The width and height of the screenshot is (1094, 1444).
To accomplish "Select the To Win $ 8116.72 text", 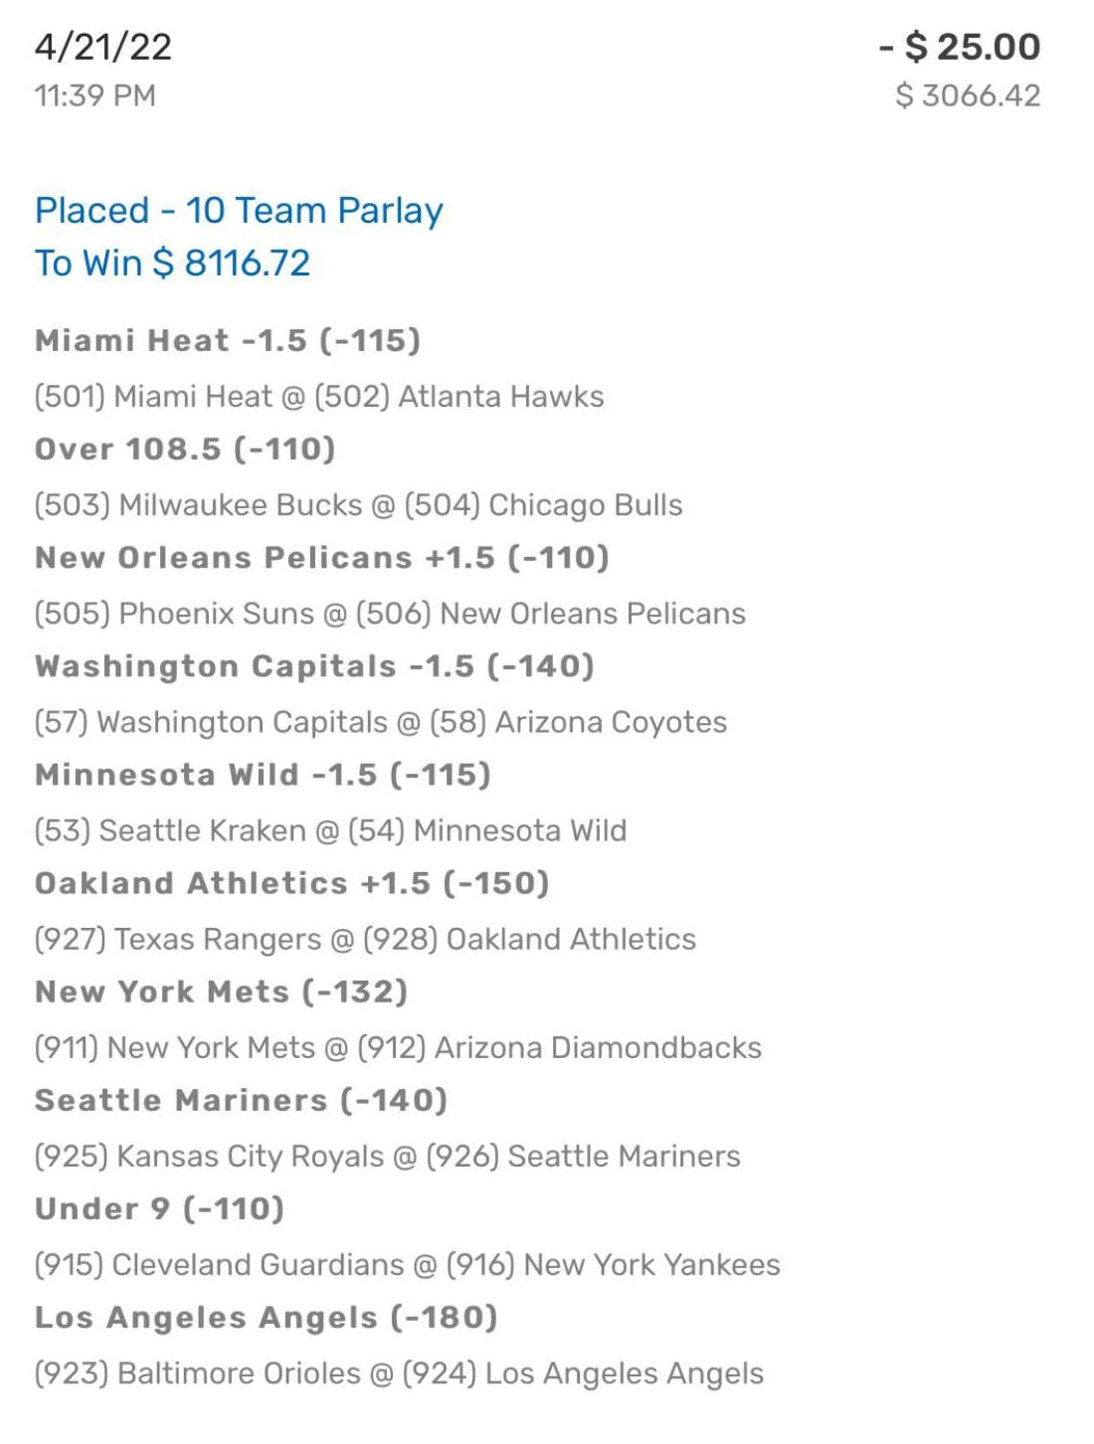I will [x=172, y=264].
